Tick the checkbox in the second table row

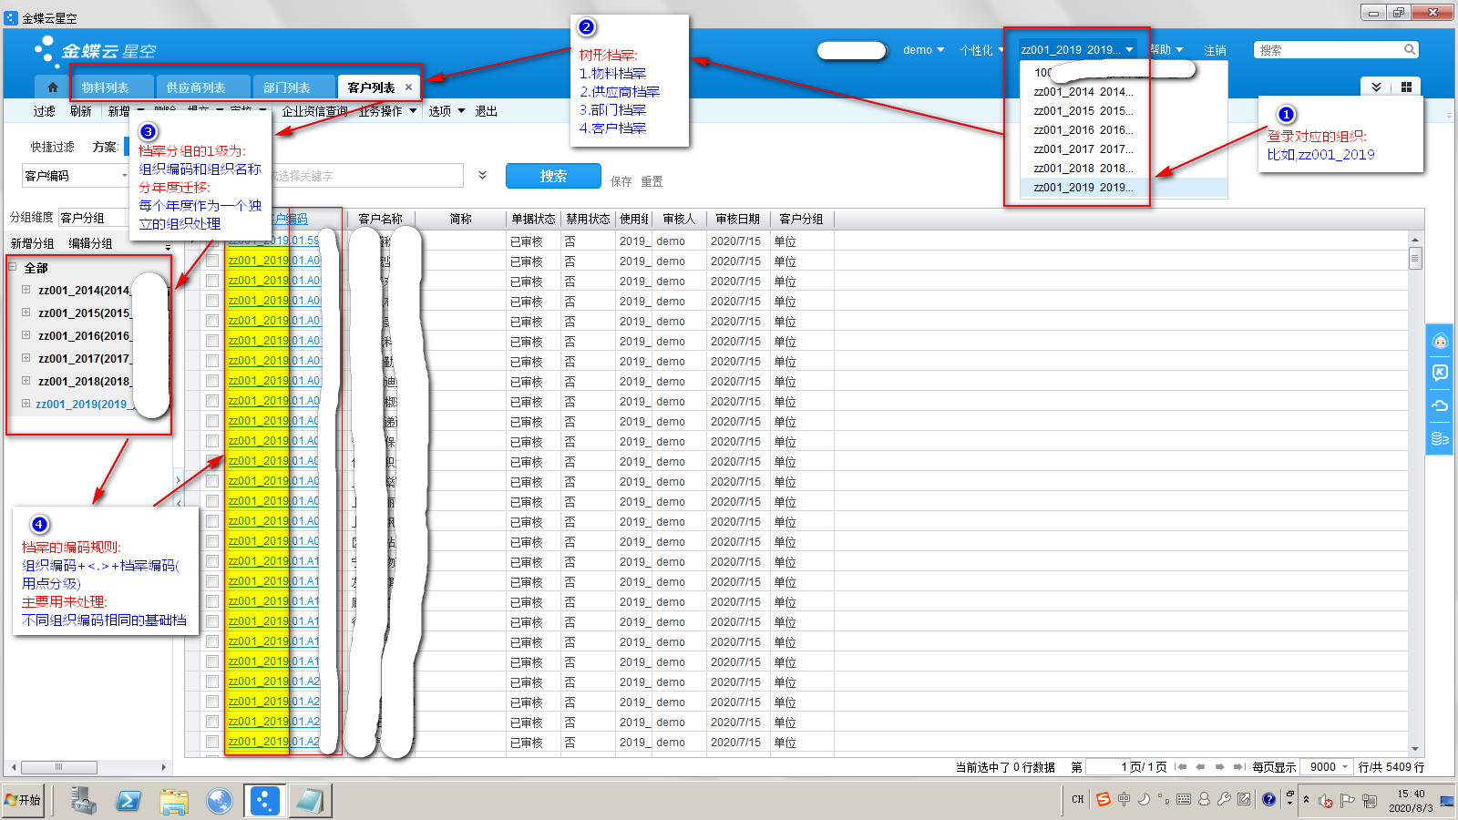212,261
